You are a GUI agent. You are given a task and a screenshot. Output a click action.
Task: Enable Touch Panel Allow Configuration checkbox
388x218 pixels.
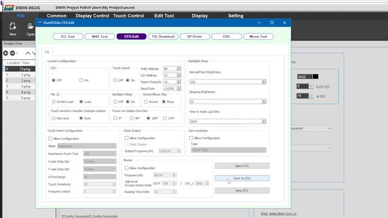[x=50, y=139]
